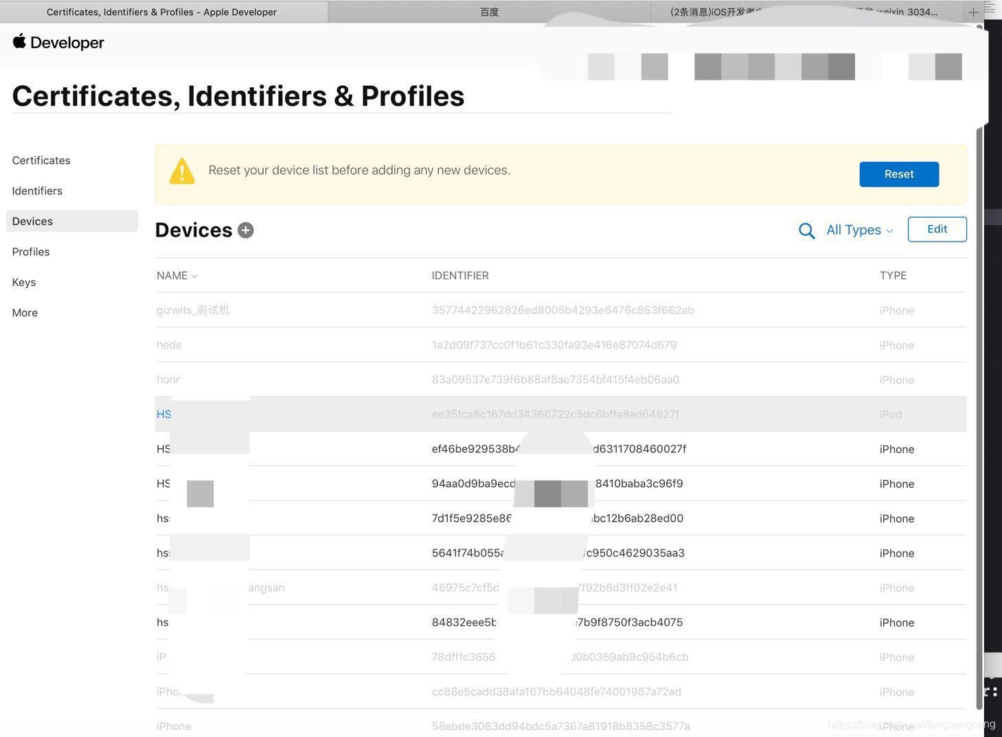The image size is (1002, 737).
Task: Click identifier starting 35774422962826ed
Action: pos(562,310)
